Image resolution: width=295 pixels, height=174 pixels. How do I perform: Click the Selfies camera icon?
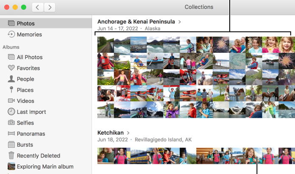point(11,122)
